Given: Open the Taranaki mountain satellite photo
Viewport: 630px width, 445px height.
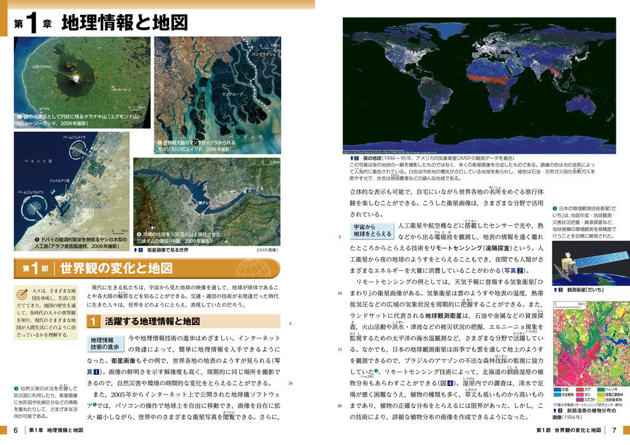Looking at the screenshot, I should (82, 82).
